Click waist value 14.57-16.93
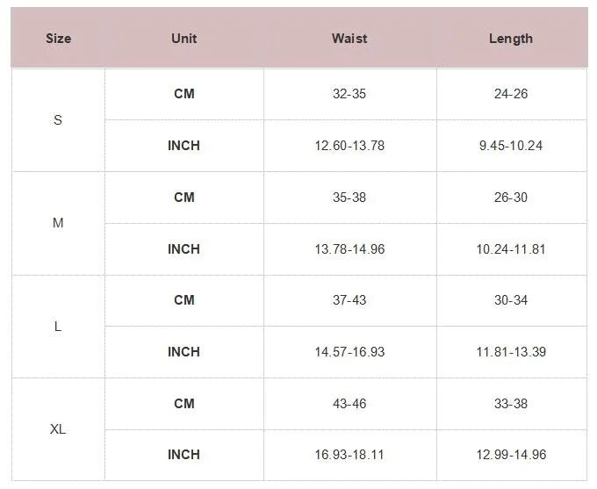Viewport: 597px width, 489px height. 349,352
